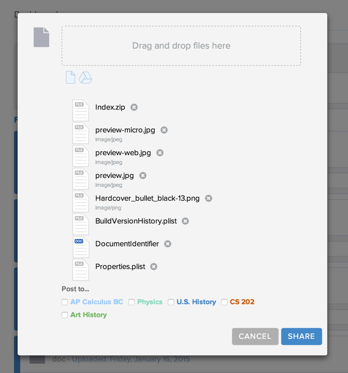Screen dimensions: 348x373
Task: Select the preview.jpg file name
Action: pos(114,176)
